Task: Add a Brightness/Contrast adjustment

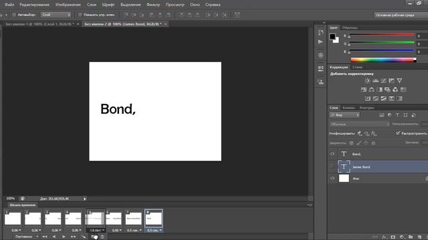Action: [367, 81]
